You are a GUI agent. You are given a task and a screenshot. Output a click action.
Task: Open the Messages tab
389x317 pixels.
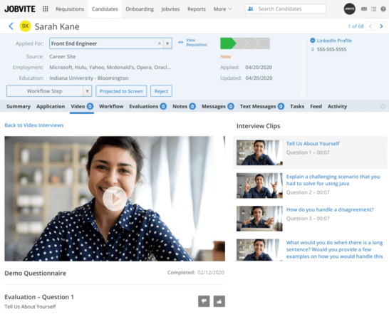[218, 106]
